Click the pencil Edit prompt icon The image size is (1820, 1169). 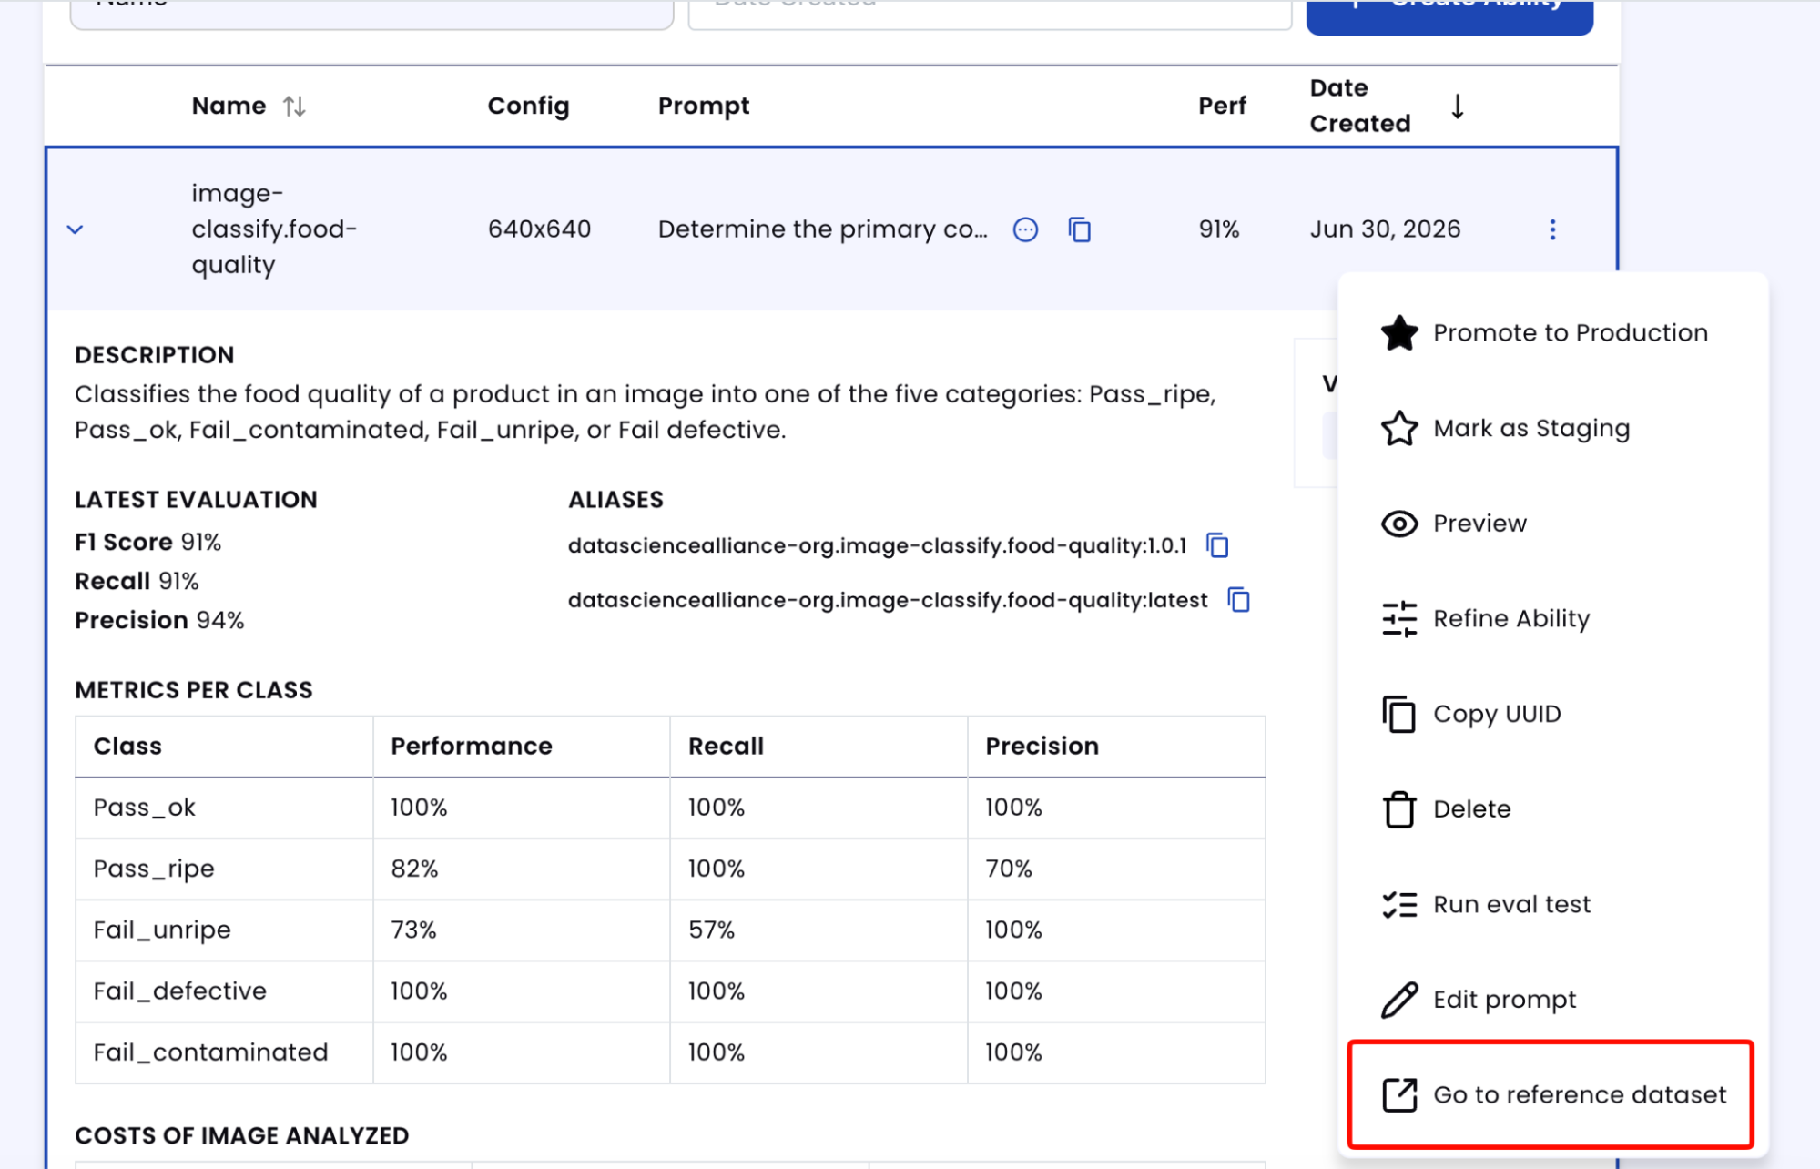pos(1399,1000)
